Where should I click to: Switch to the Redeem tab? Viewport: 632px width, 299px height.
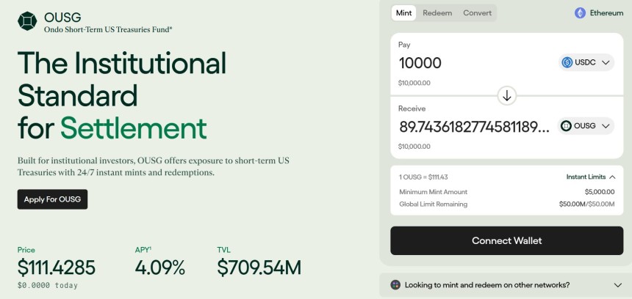point(437,13)
